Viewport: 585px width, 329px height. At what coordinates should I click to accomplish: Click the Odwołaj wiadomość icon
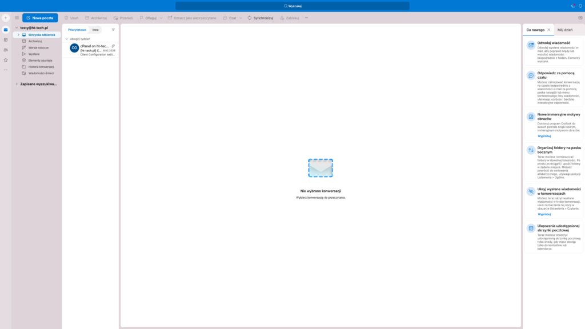(531, 45)
